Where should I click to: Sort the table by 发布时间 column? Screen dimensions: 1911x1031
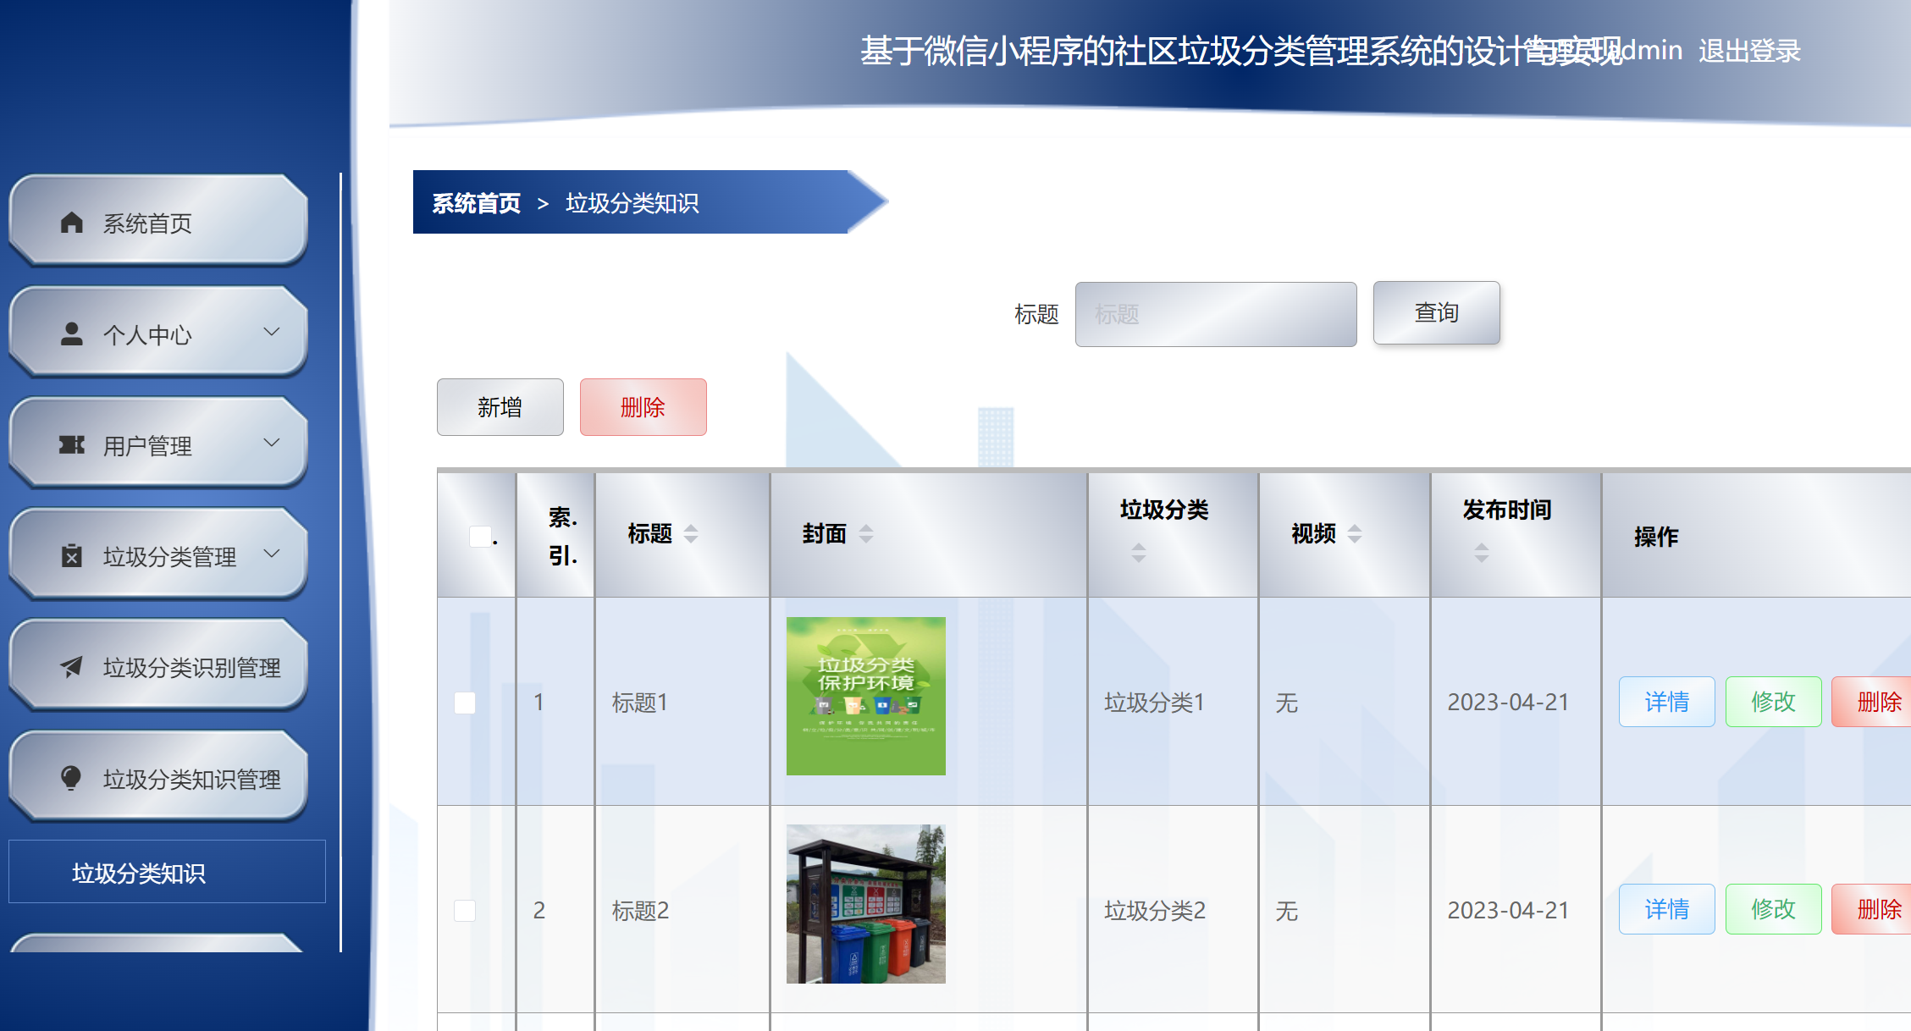coord(1482,550)
